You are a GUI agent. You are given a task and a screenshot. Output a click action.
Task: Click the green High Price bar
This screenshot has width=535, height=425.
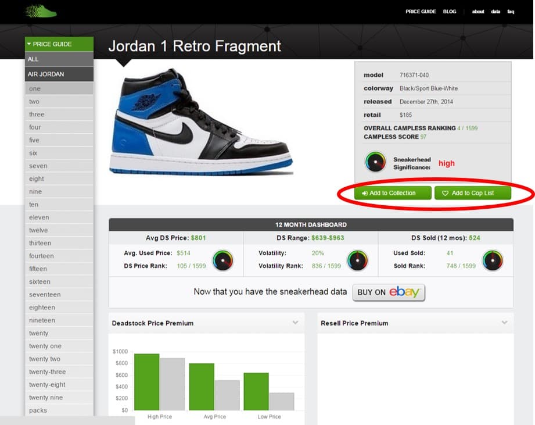pos(147,382)
